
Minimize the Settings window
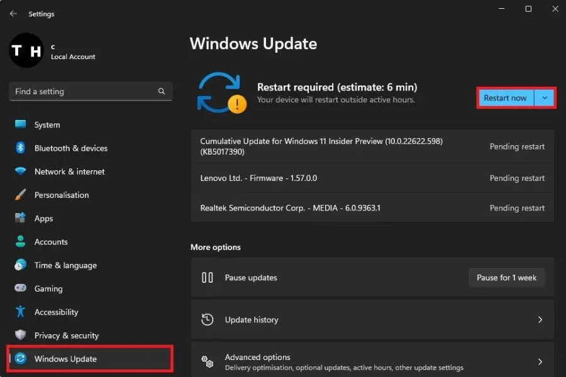tap(501, 9)
